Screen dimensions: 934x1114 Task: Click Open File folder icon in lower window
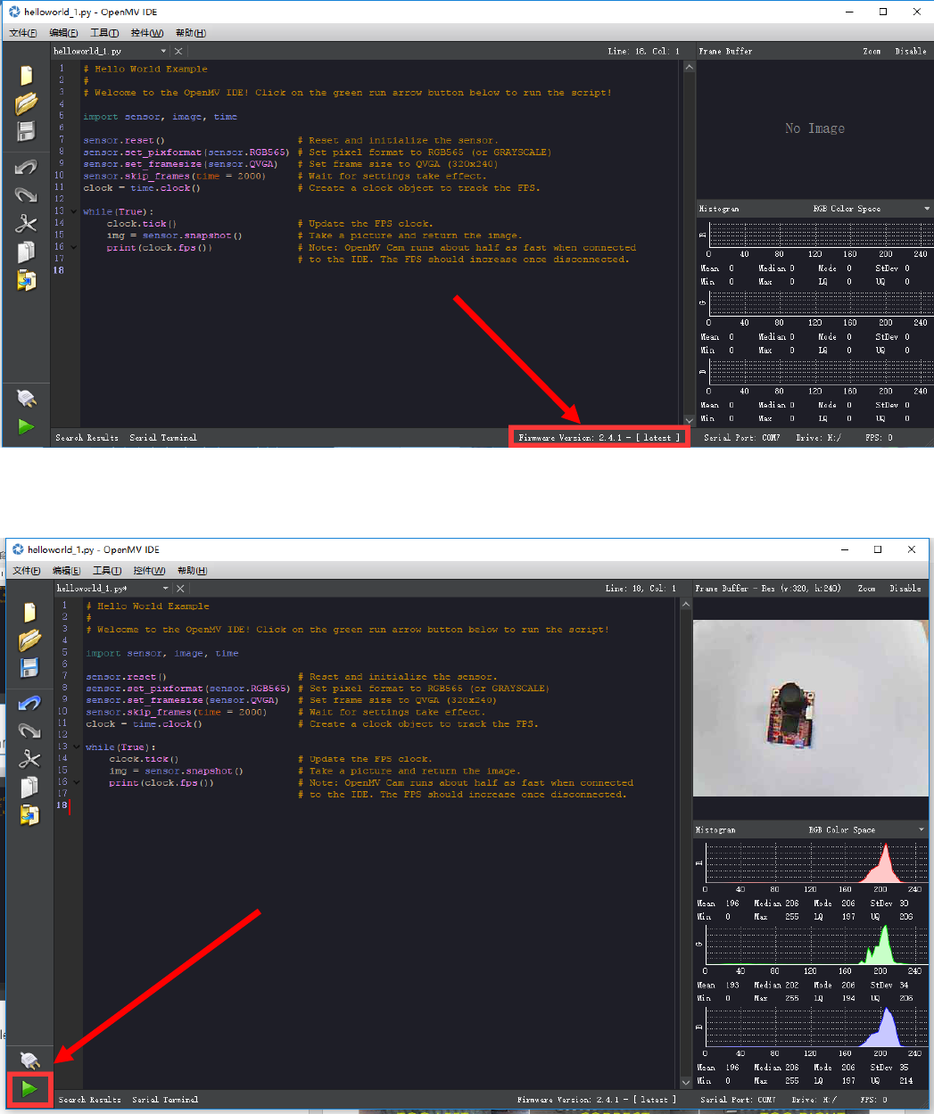(29, 640)
